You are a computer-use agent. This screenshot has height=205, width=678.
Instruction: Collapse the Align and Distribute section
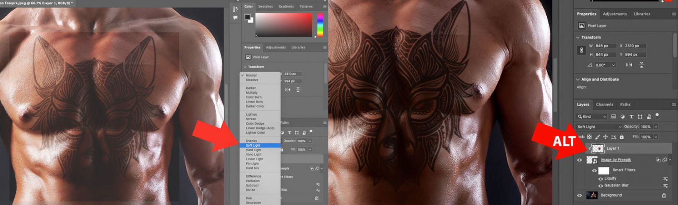578,79
